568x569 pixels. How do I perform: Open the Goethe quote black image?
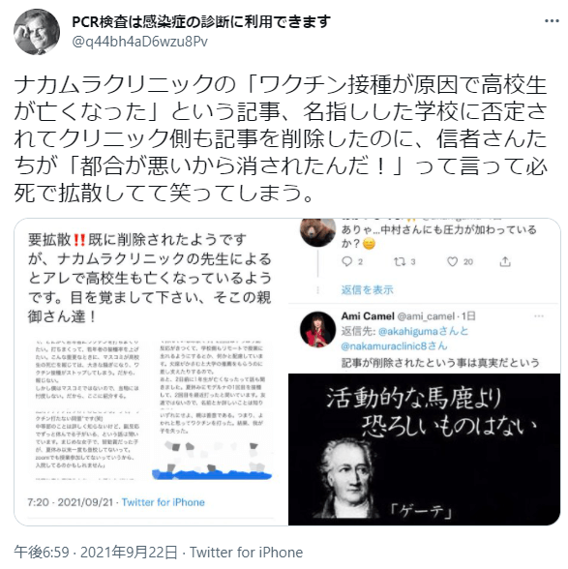(424, 449)
